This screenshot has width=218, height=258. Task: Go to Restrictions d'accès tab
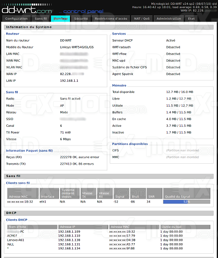(111, 19)
